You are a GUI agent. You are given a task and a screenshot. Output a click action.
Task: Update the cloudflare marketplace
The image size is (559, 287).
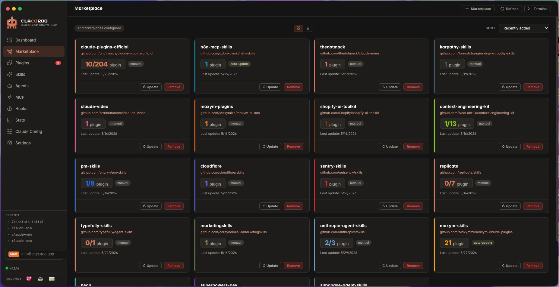coord(270,206)
